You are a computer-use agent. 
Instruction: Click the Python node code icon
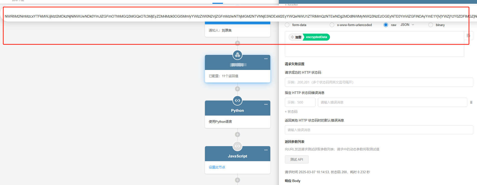tap(237, 101)
